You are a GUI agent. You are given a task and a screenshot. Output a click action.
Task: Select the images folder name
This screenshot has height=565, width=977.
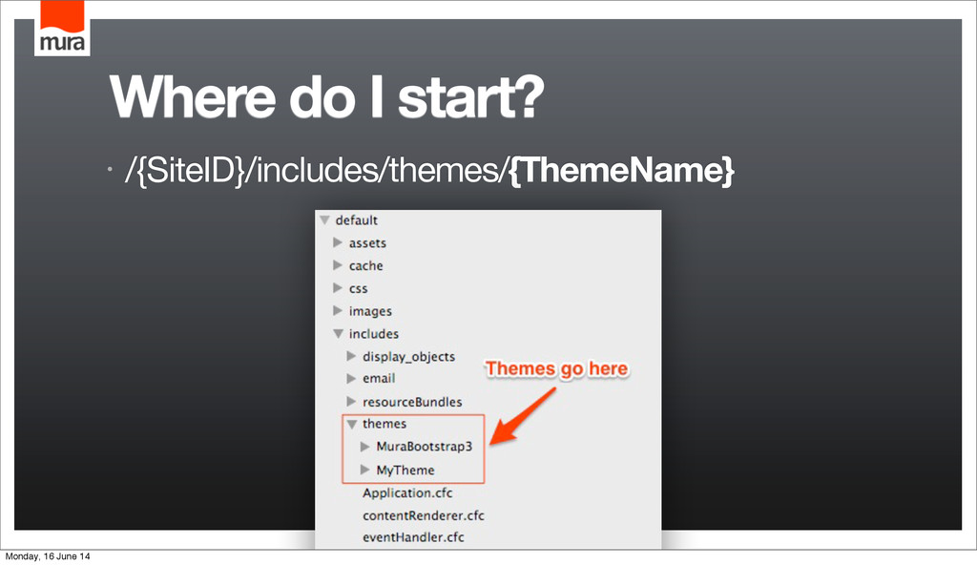pyautogui.click(x=370, y=311)
